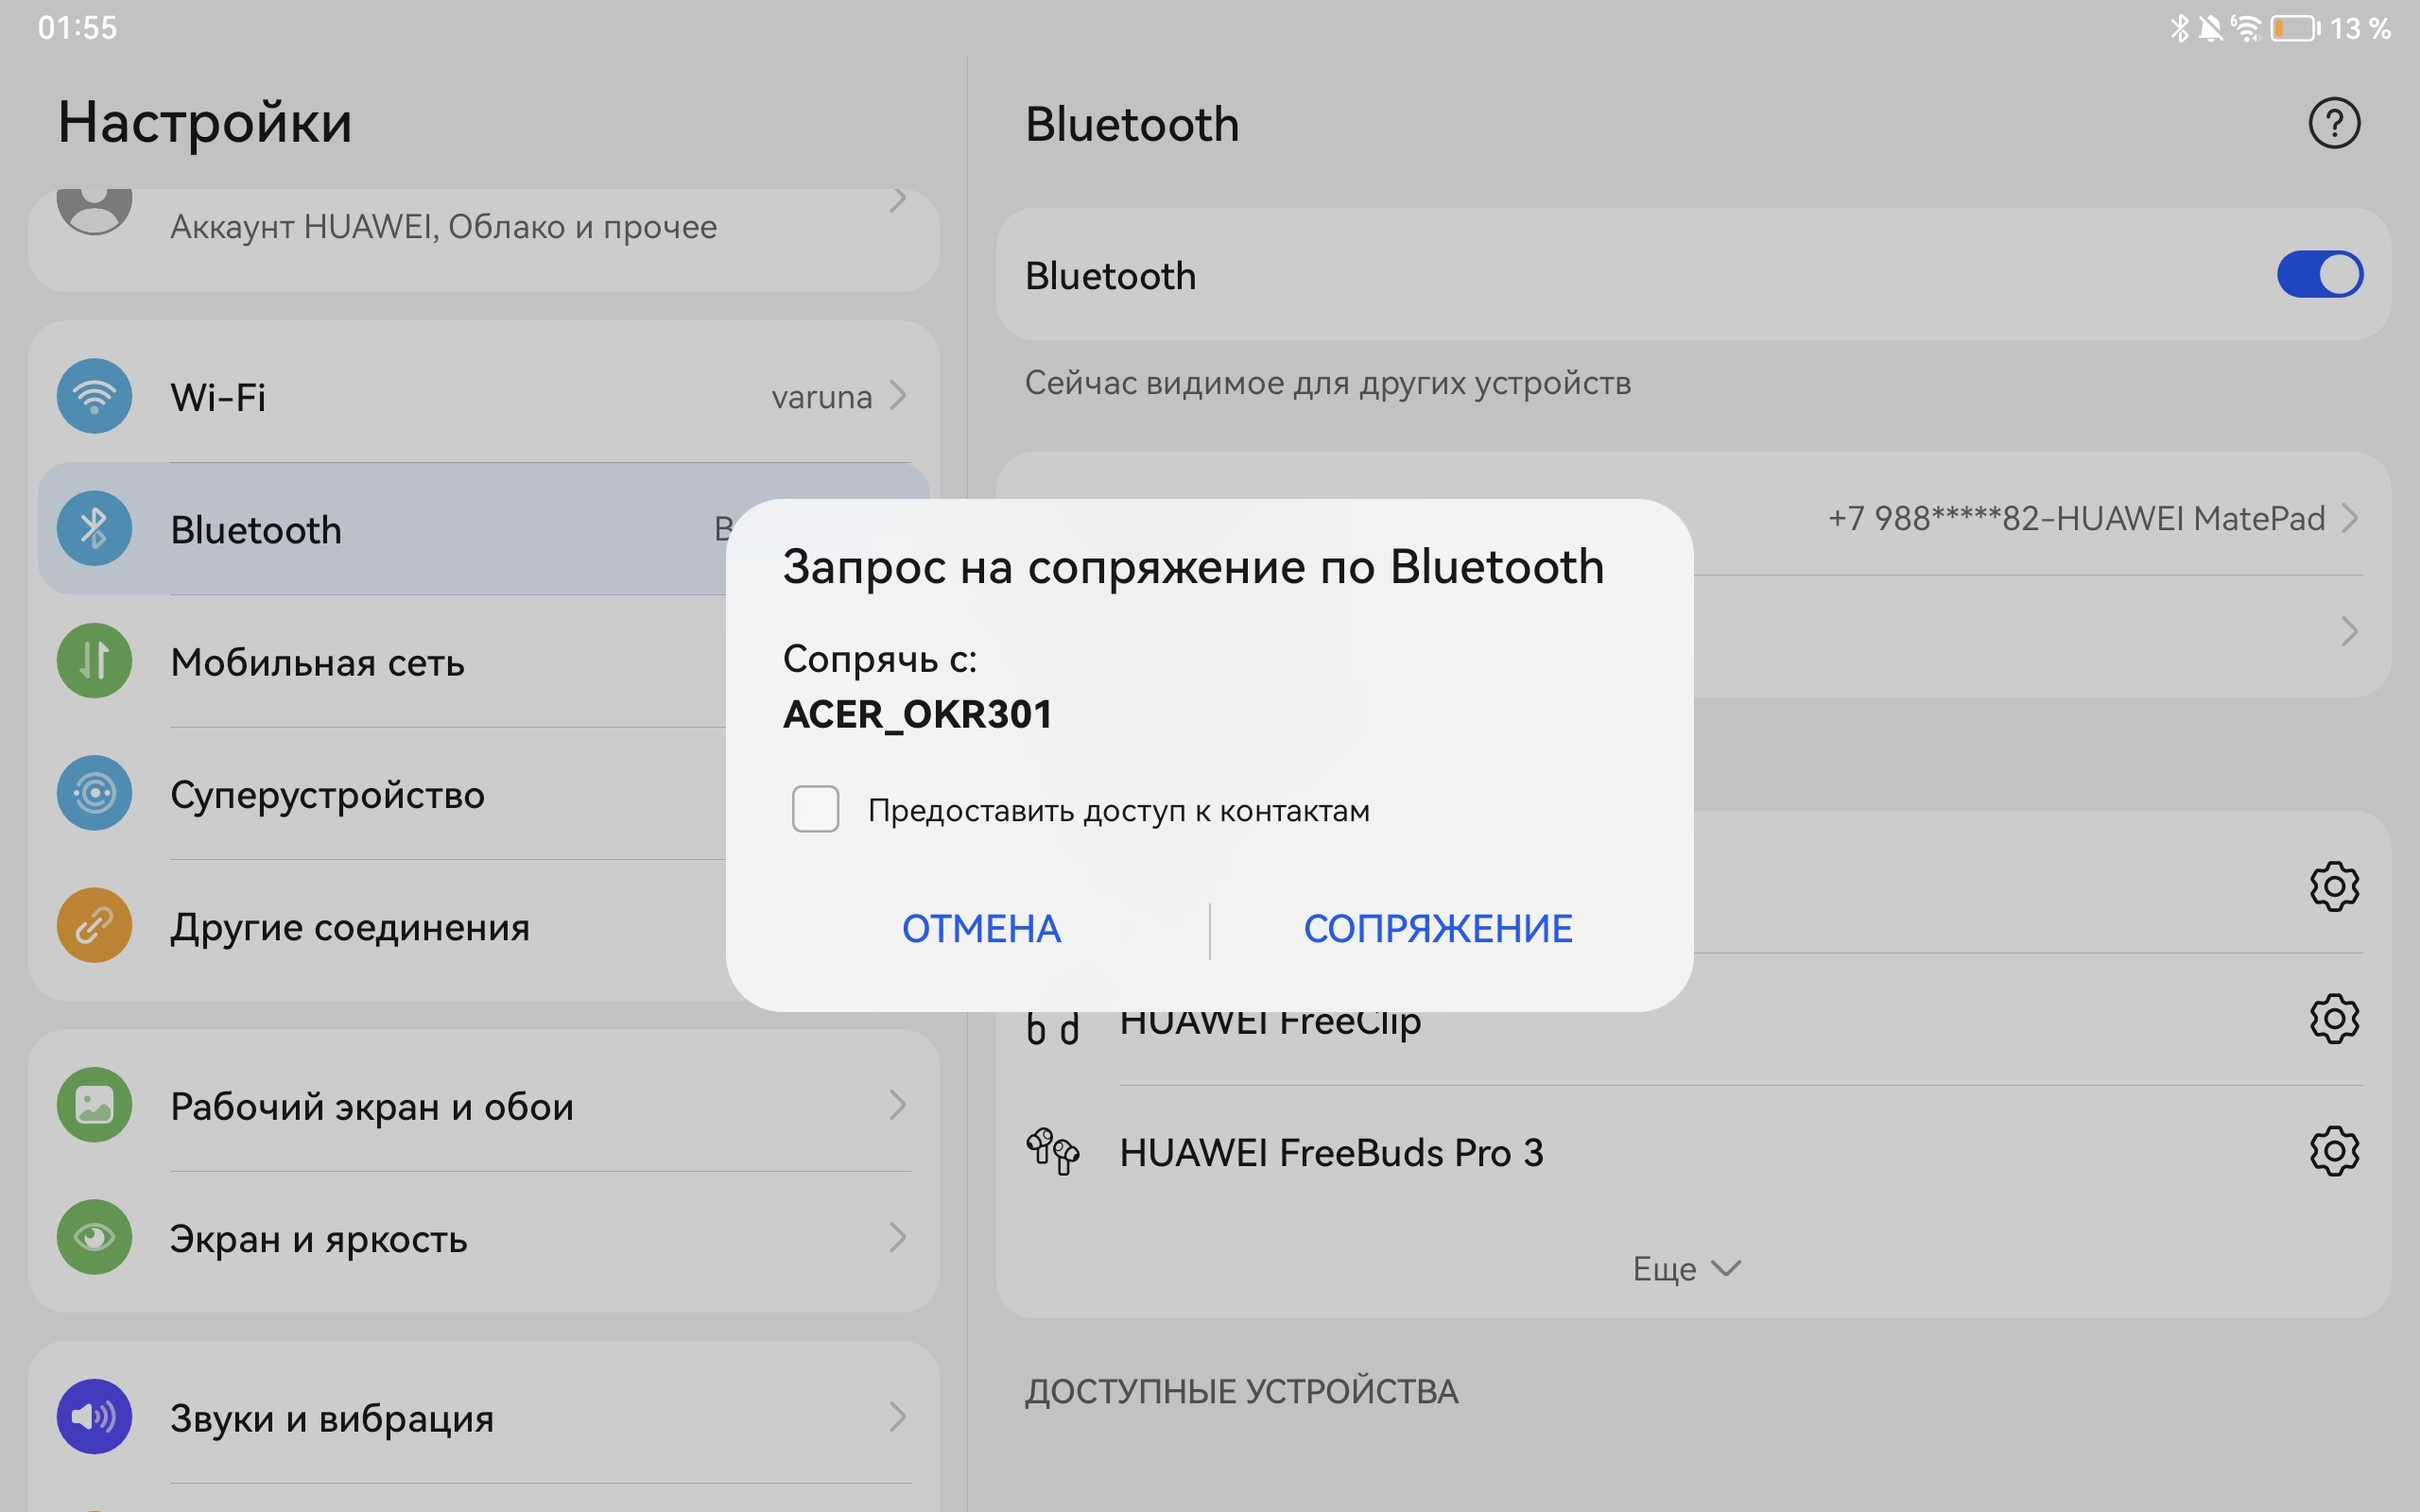Tap the Home screen and wallpaper icon
Viewport: 2420px width, 1512px height.
click(94, 1105)
